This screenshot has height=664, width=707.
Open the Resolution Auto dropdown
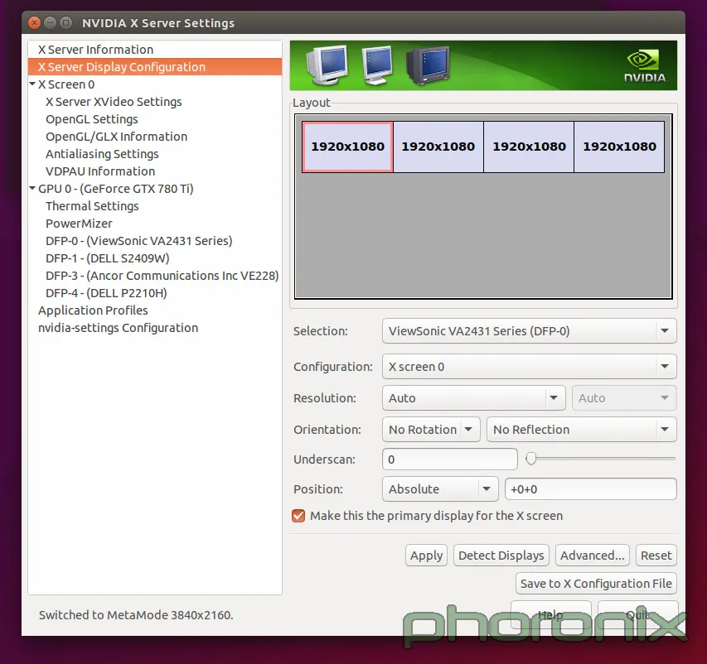coord(474,398)
